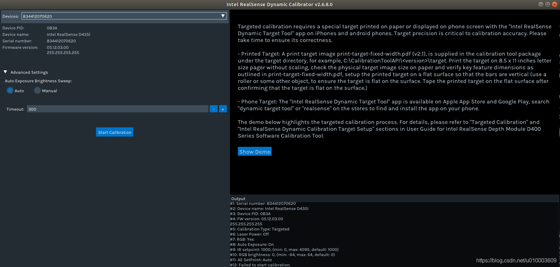Screen dimensions: 560x267
Task: Click output line #9 IR setpoint
Action: [284, 250]
